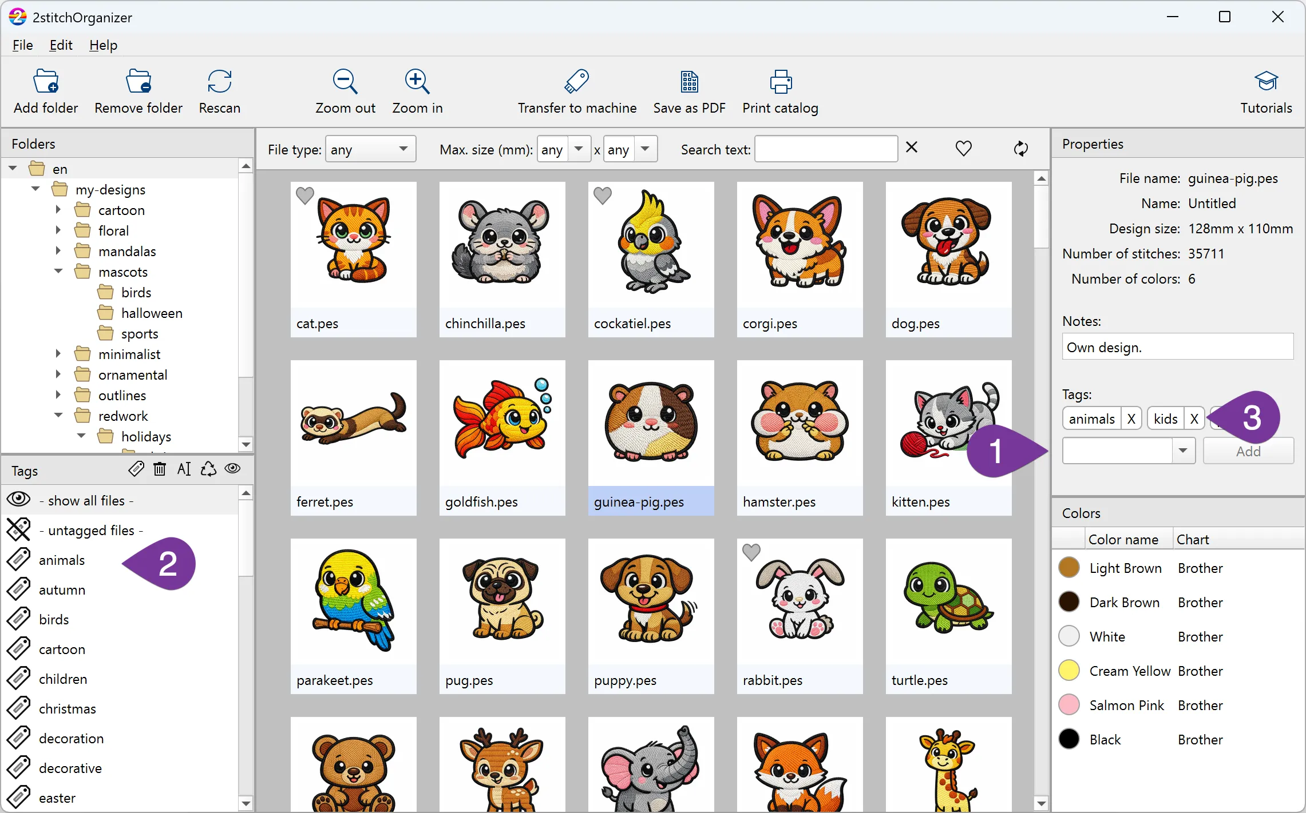Viewport: 1306px width, 813px height.
Task: Collapse the my-designs folder
Action: pyautogui.click(x=35, y=189)
